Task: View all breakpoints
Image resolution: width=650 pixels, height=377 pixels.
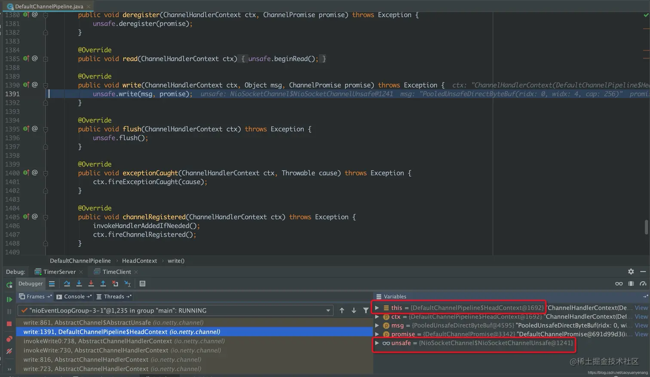Action: [x=9, y=339]
